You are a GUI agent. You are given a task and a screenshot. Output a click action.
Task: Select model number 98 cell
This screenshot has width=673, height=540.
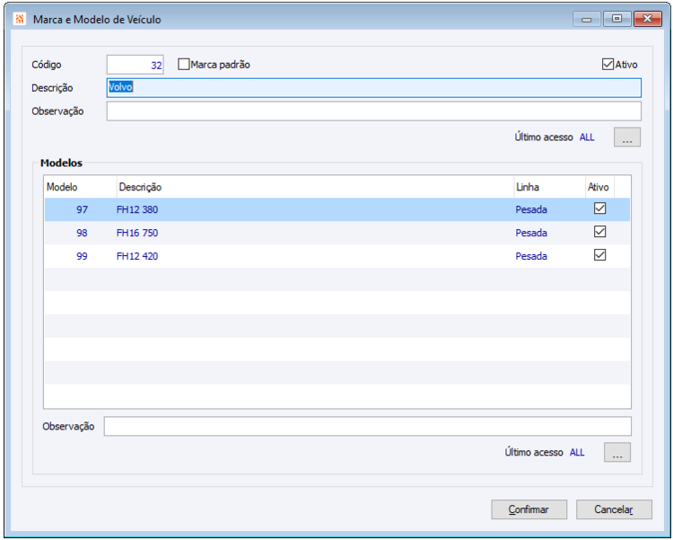tap(81, 233)
